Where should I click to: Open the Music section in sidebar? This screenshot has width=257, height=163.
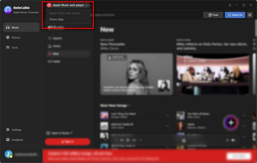[x=21, y=27]
